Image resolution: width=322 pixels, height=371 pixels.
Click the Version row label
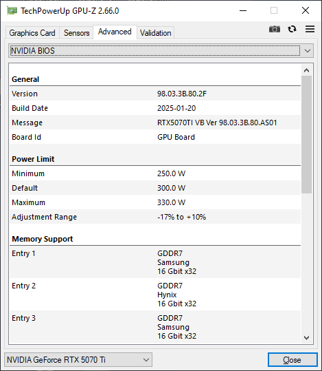25,94
